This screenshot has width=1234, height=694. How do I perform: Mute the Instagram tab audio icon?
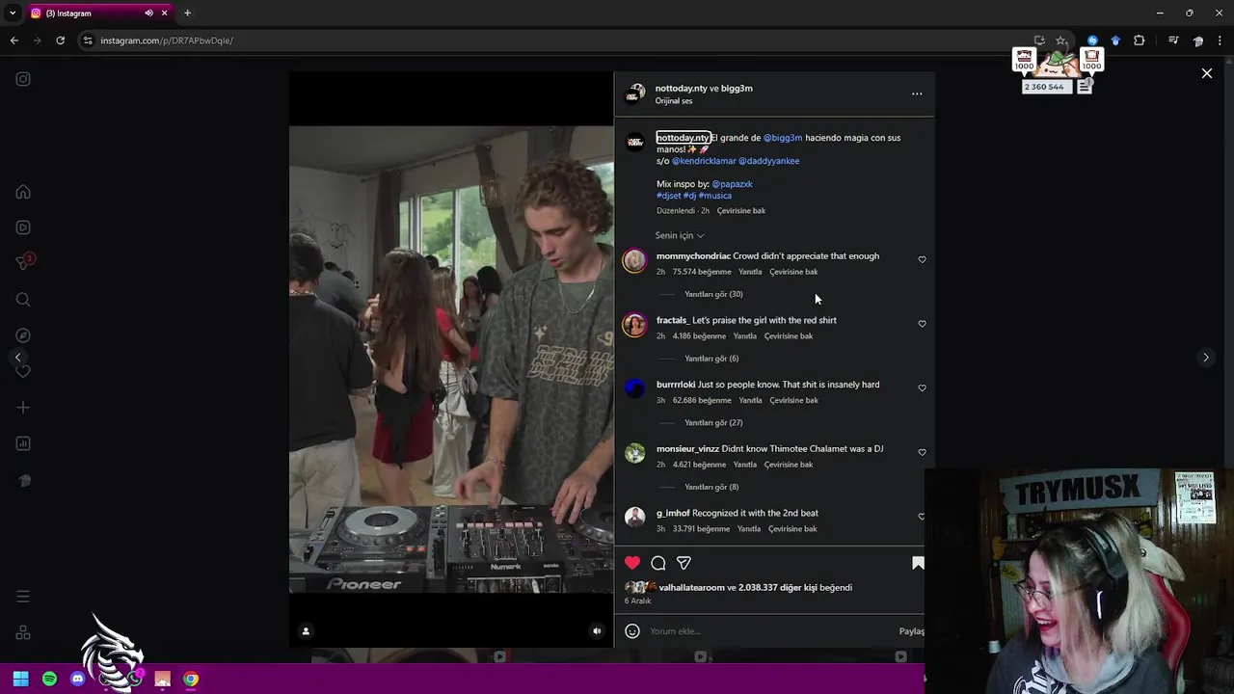[x=148, y=13]
